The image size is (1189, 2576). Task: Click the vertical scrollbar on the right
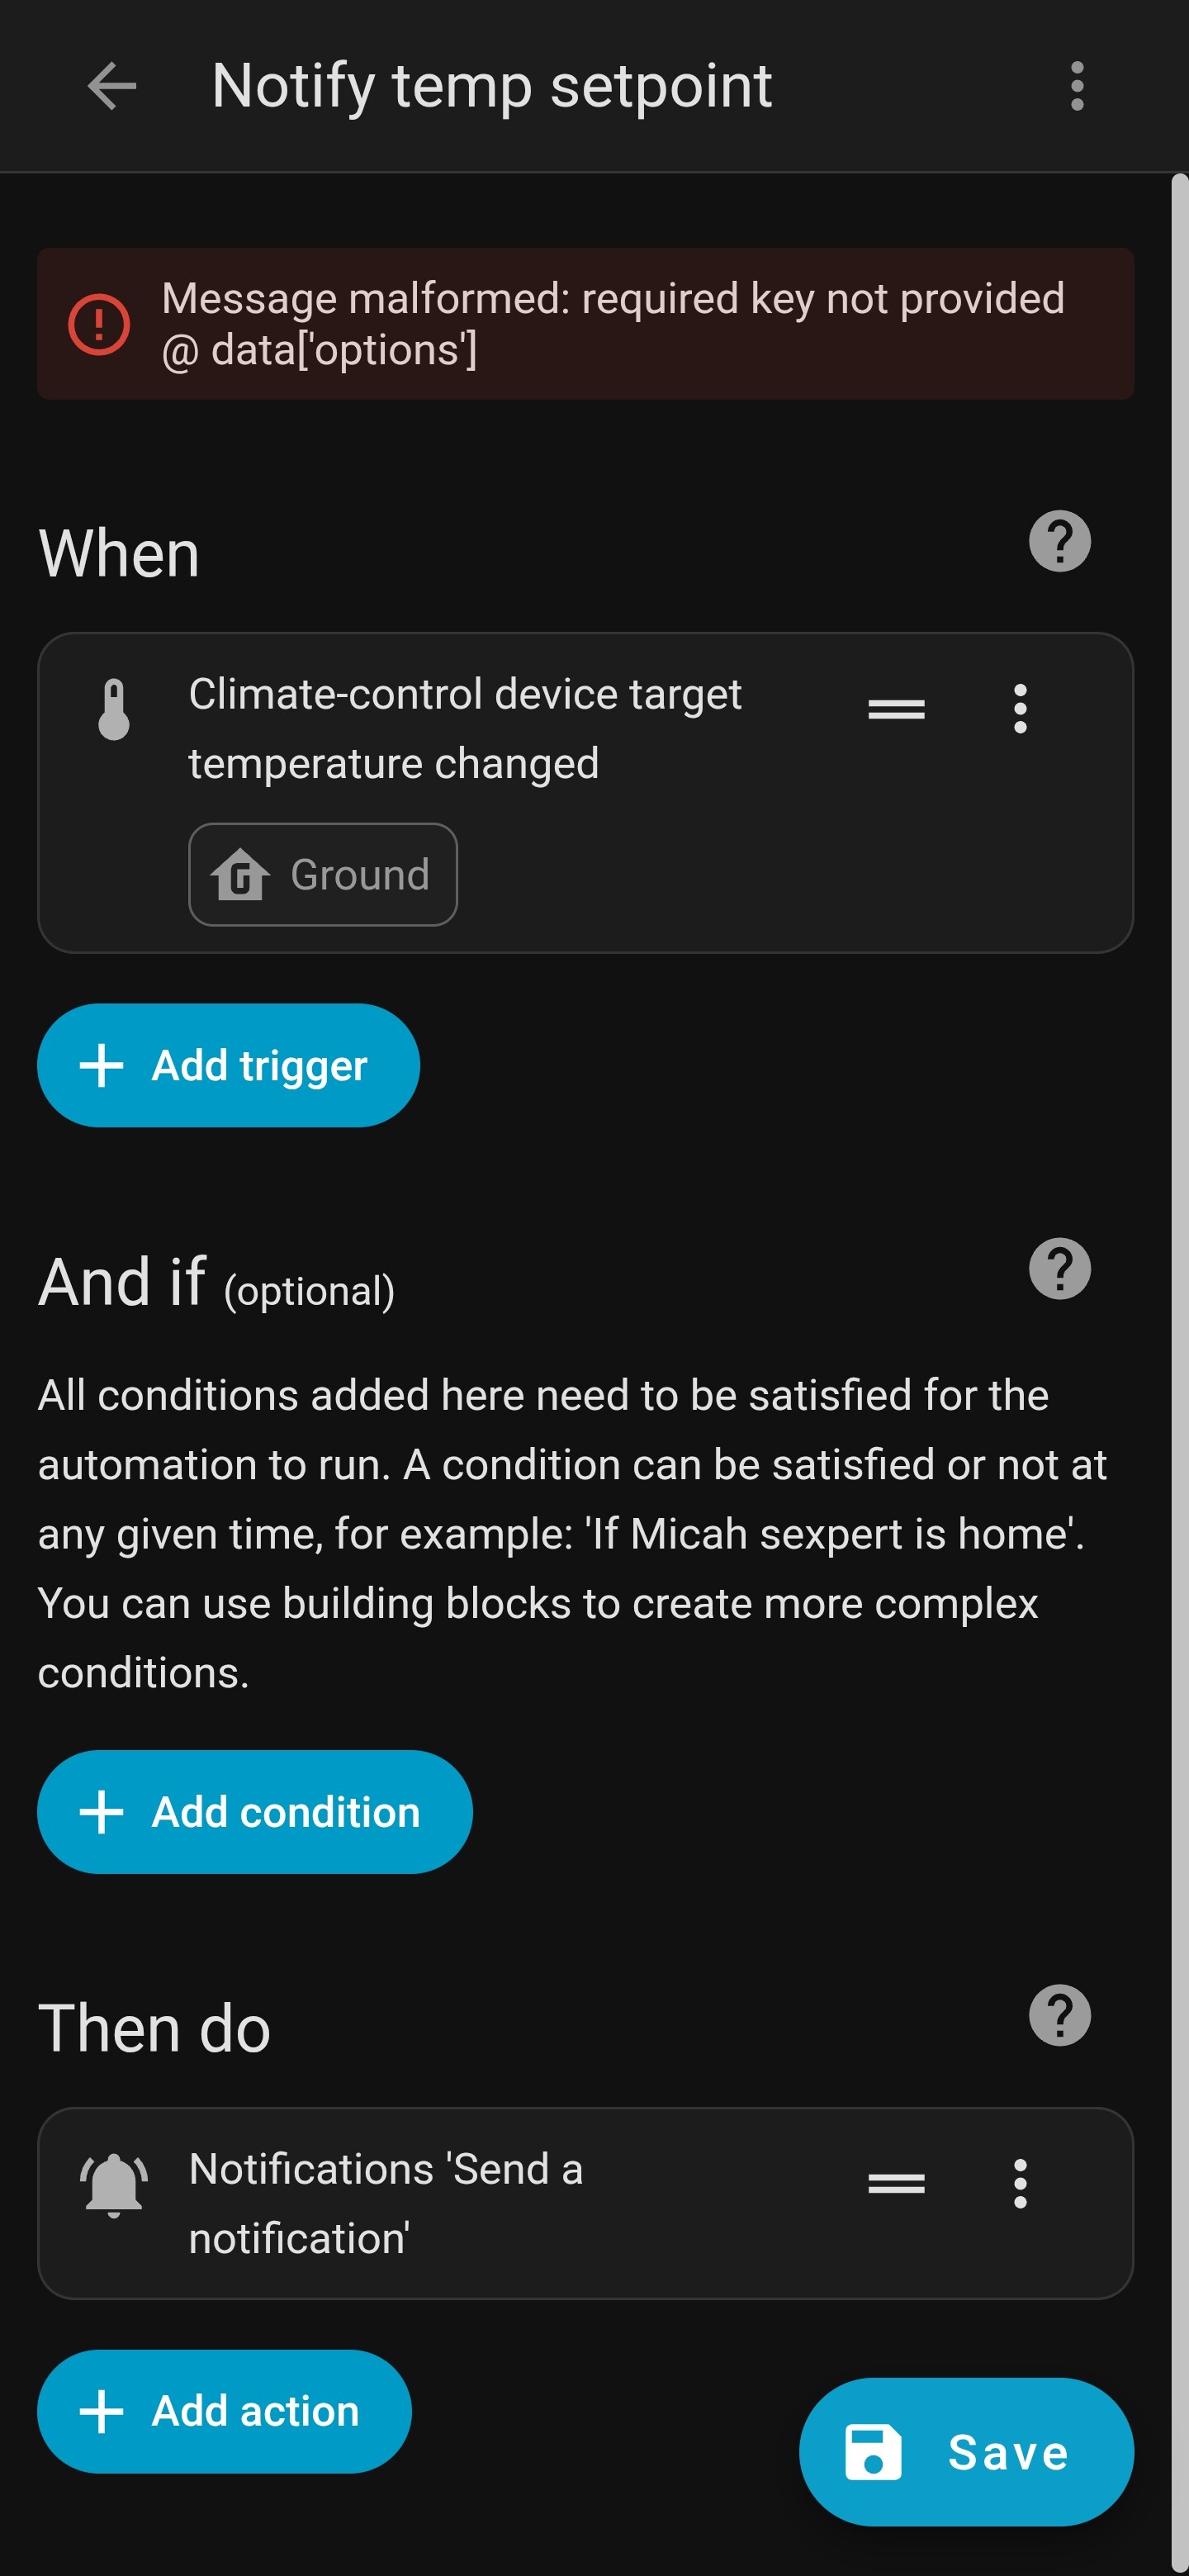(1179, 1300)
